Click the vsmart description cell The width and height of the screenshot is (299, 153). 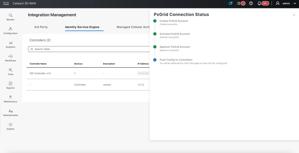(107, 85)
